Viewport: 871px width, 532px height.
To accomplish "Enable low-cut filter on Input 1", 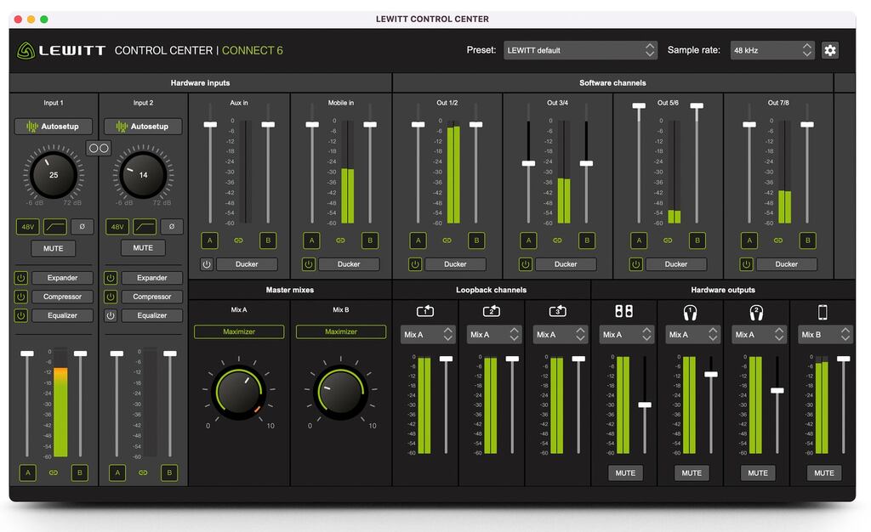I will coord(55,226).
